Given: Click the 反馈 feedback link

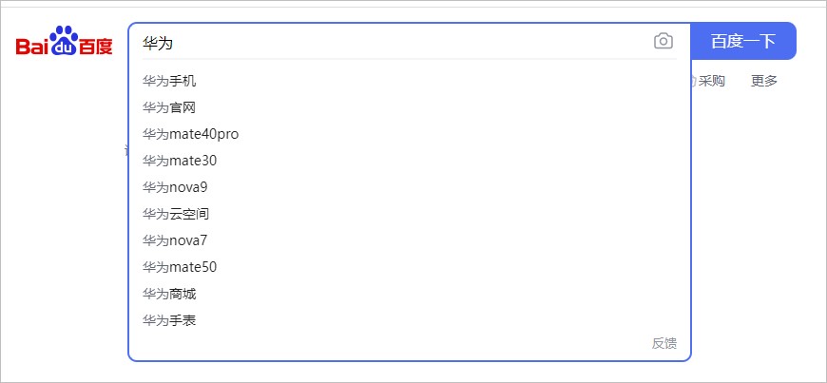Looking at the screenshot, I should click(664, 343).
